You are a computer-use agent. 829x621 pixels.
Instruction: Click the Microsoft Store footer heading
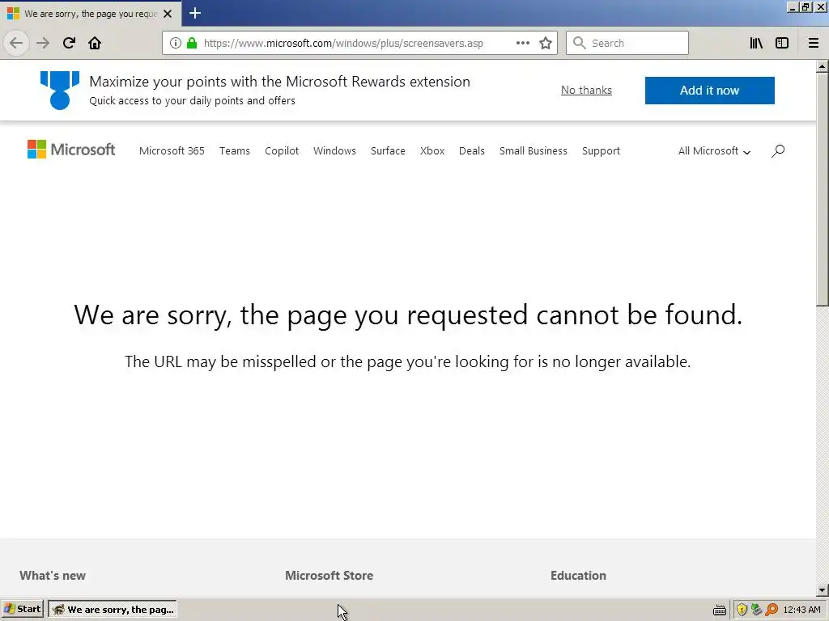pos(329,576)
